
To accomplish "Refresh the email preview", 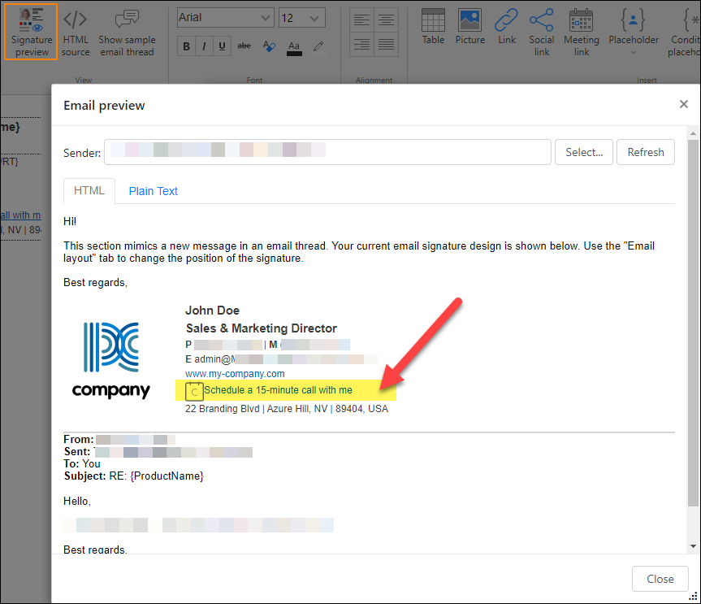I will (x=645, y=151).
